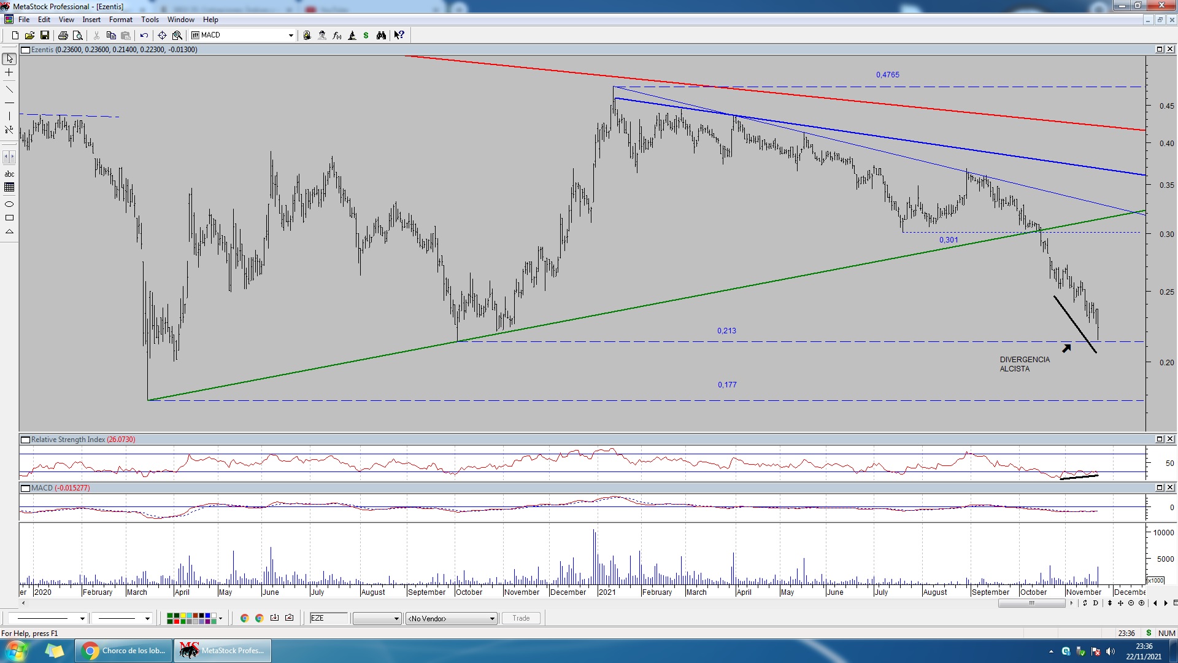Click the save file icon
The width and height of the screenshot is (1178, 663).
point(45,36)
